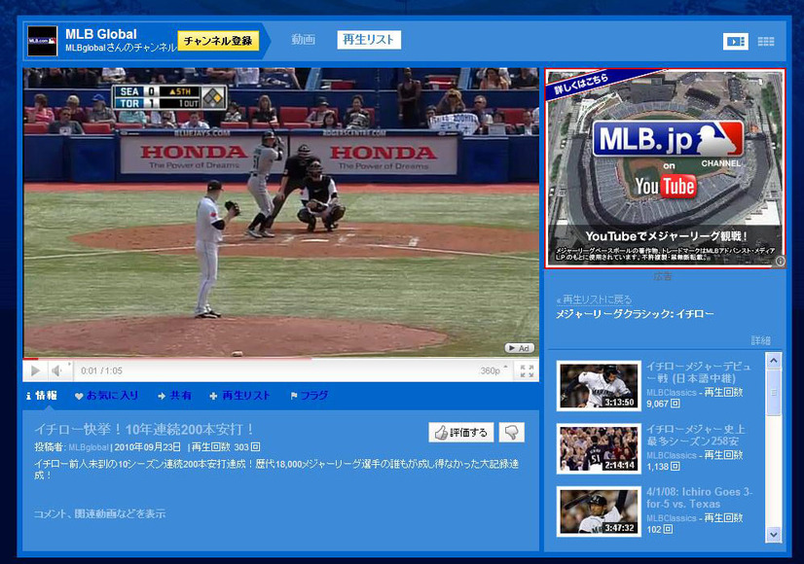Open イチローメジャー史上最多シーズン258安 title
Viewport: 804px width, 564px height.
(x=696, y=435)
